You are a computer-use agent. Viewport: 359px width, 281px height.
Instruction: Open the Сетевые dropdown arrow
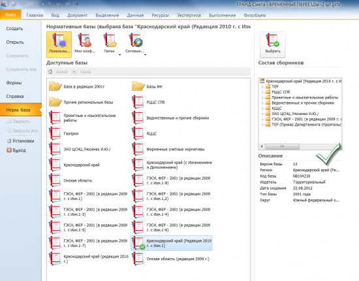pyautogui.click(x=145, y=55)
